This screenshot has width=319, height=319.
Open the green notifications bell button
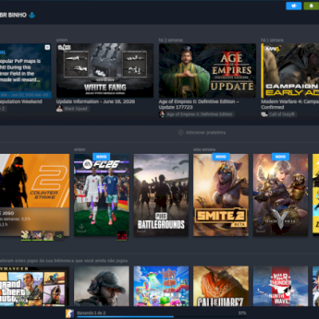pyautogui.click(x=311, y=6)
